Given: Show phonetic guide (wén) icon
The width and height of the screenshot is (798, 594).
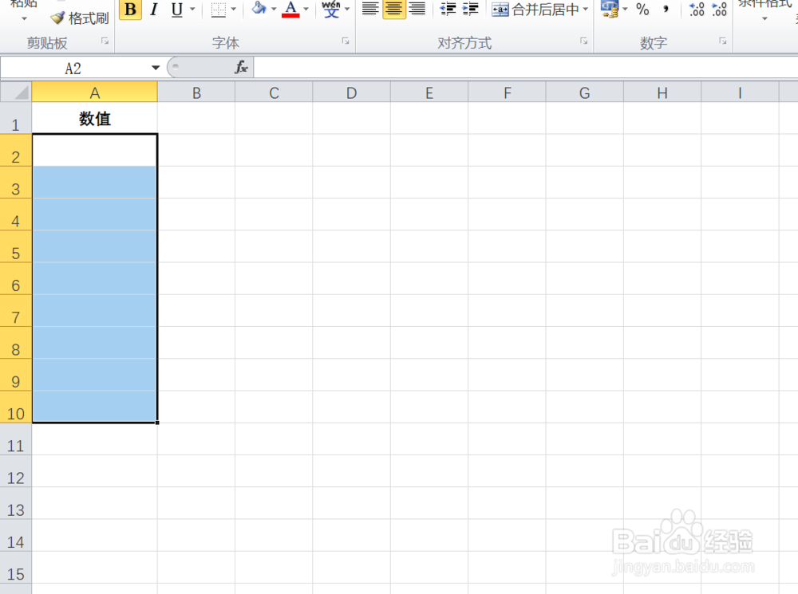Looking at the screenshot, I should tap(331, 9).
